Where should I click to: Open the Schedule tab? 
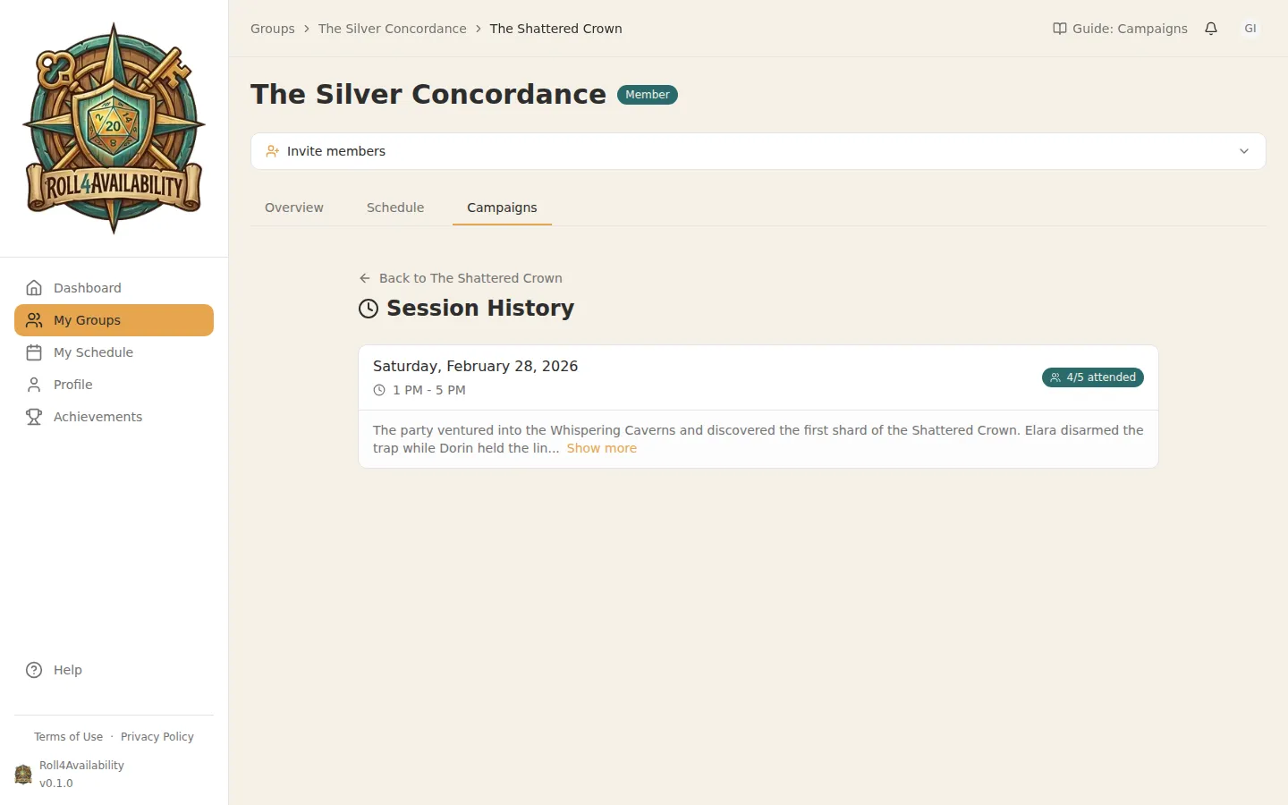[394, 207]
